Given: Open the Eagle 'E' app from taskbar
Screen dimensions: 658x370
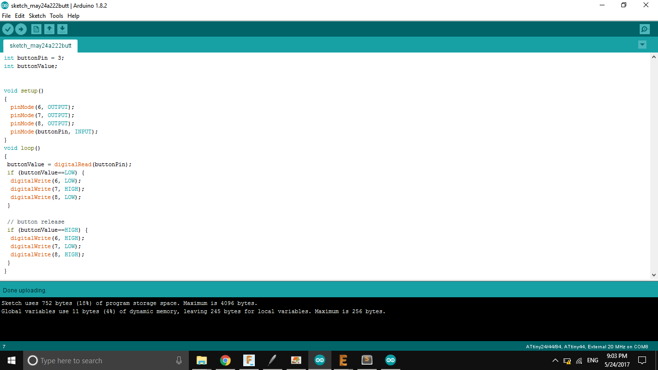Looking at the screenshot, I should [x=343, y=360].
